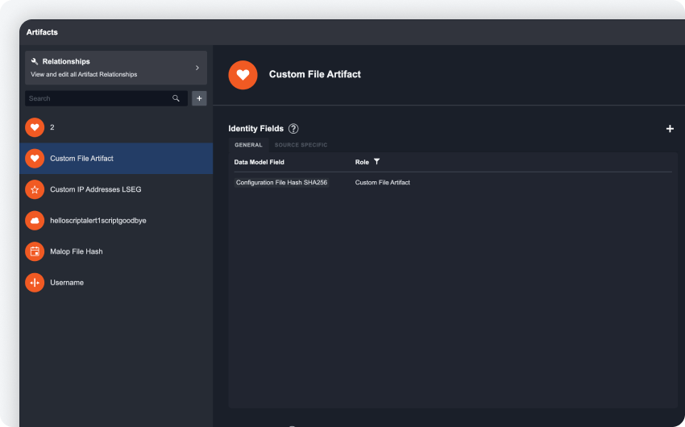Click the heart icon next to artifact 2
Screen dimensions: 685x427
click(35, 127)
